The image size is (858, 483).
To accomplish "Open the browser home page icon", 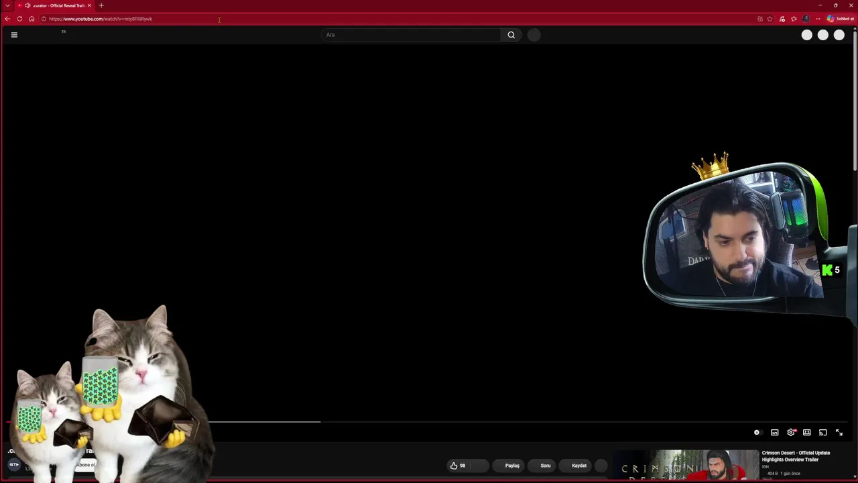I will tap(32, 19).
